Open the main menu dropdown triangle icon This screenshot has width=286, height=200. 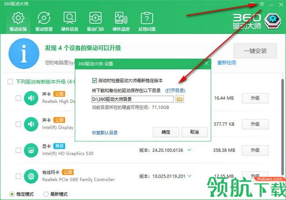coord(262,4)
